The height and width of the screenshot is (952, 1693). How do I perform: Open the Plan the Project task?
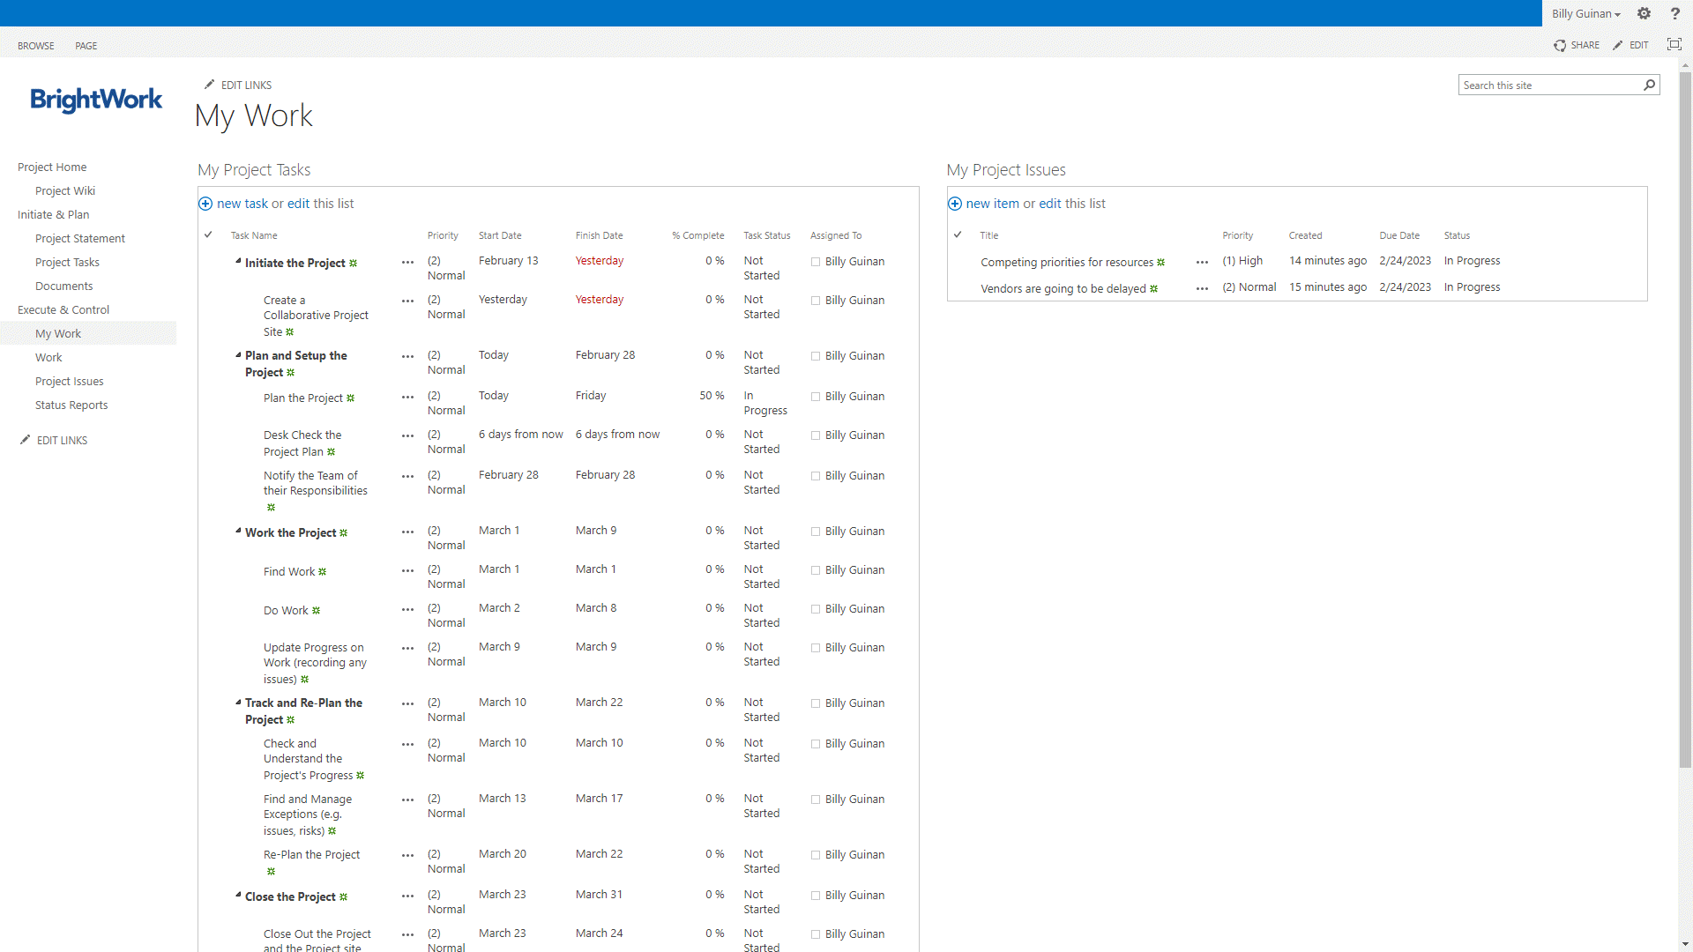point(302,398)
